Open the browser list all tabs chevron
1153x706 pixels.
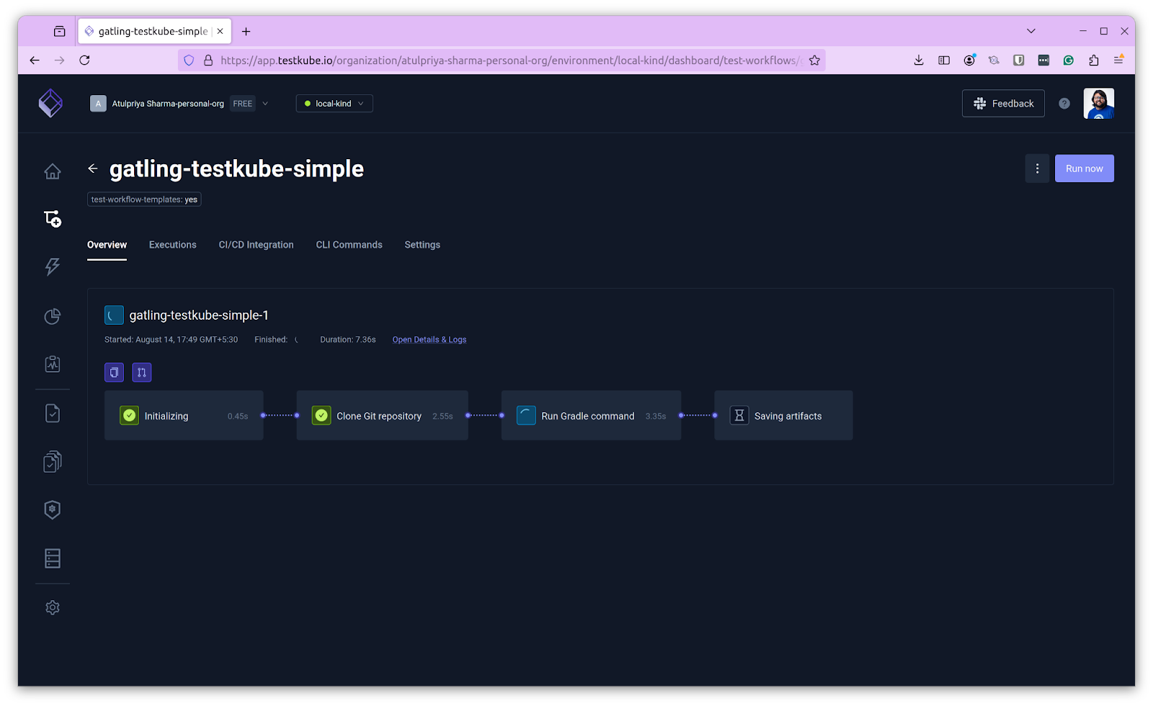point(1031,31)
